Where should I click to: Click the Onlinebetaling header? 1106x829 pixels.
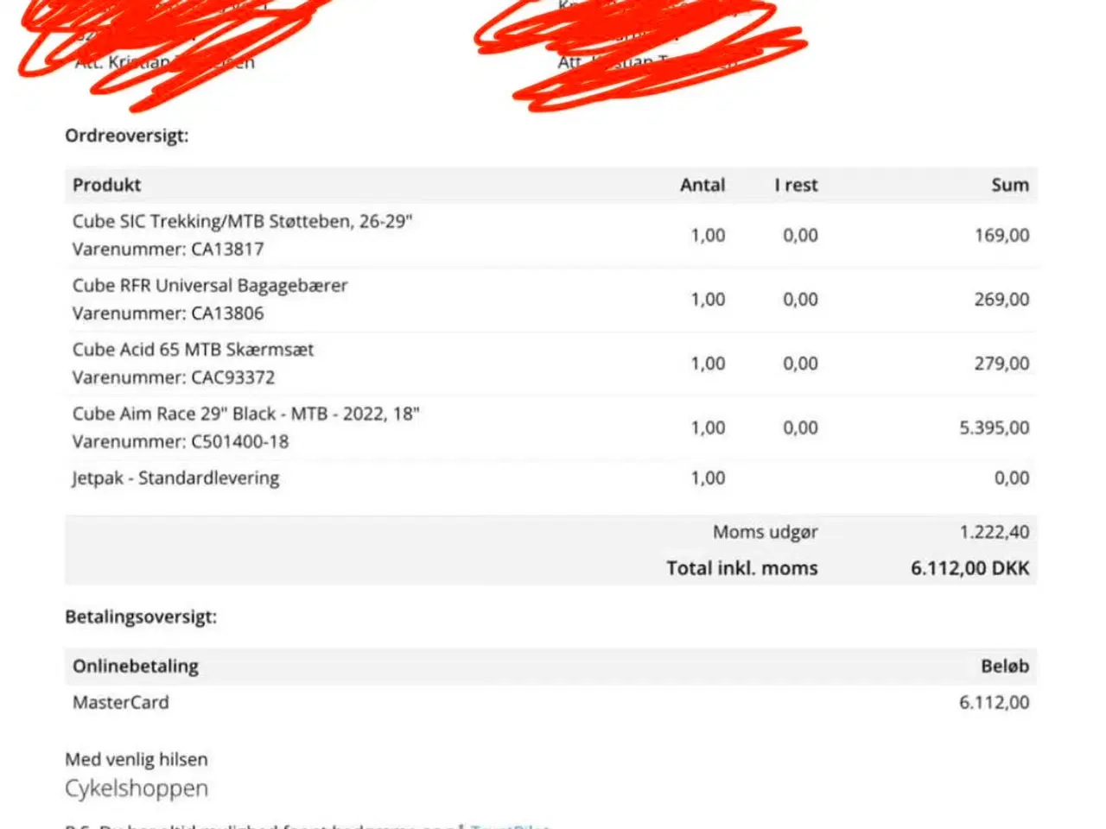click(136, 666)
